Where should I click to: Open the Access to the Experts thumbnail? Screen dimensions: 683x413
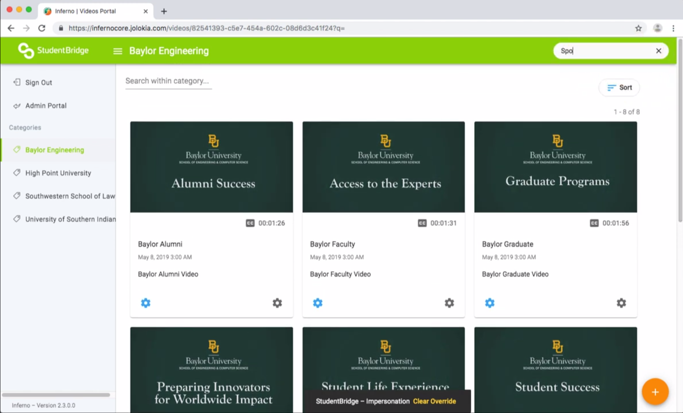384,167
